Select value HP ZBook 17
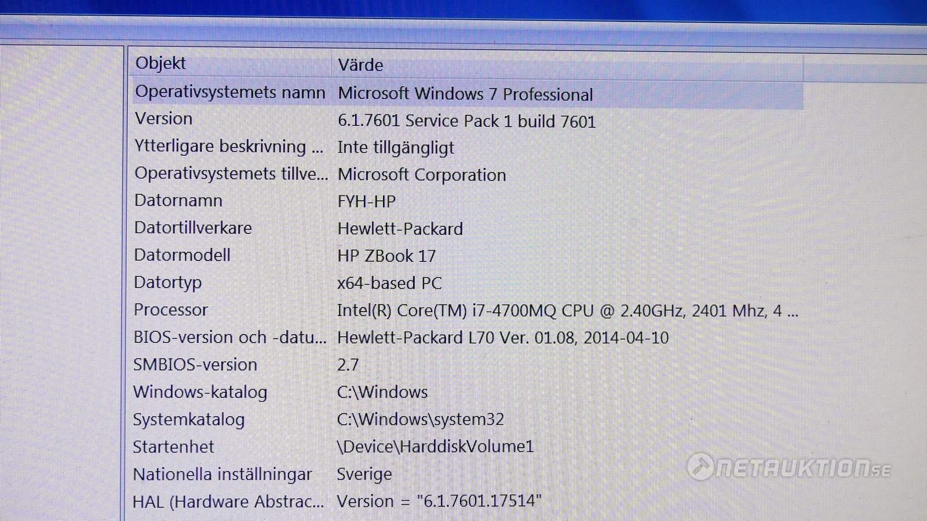 [x=386, y=256]
